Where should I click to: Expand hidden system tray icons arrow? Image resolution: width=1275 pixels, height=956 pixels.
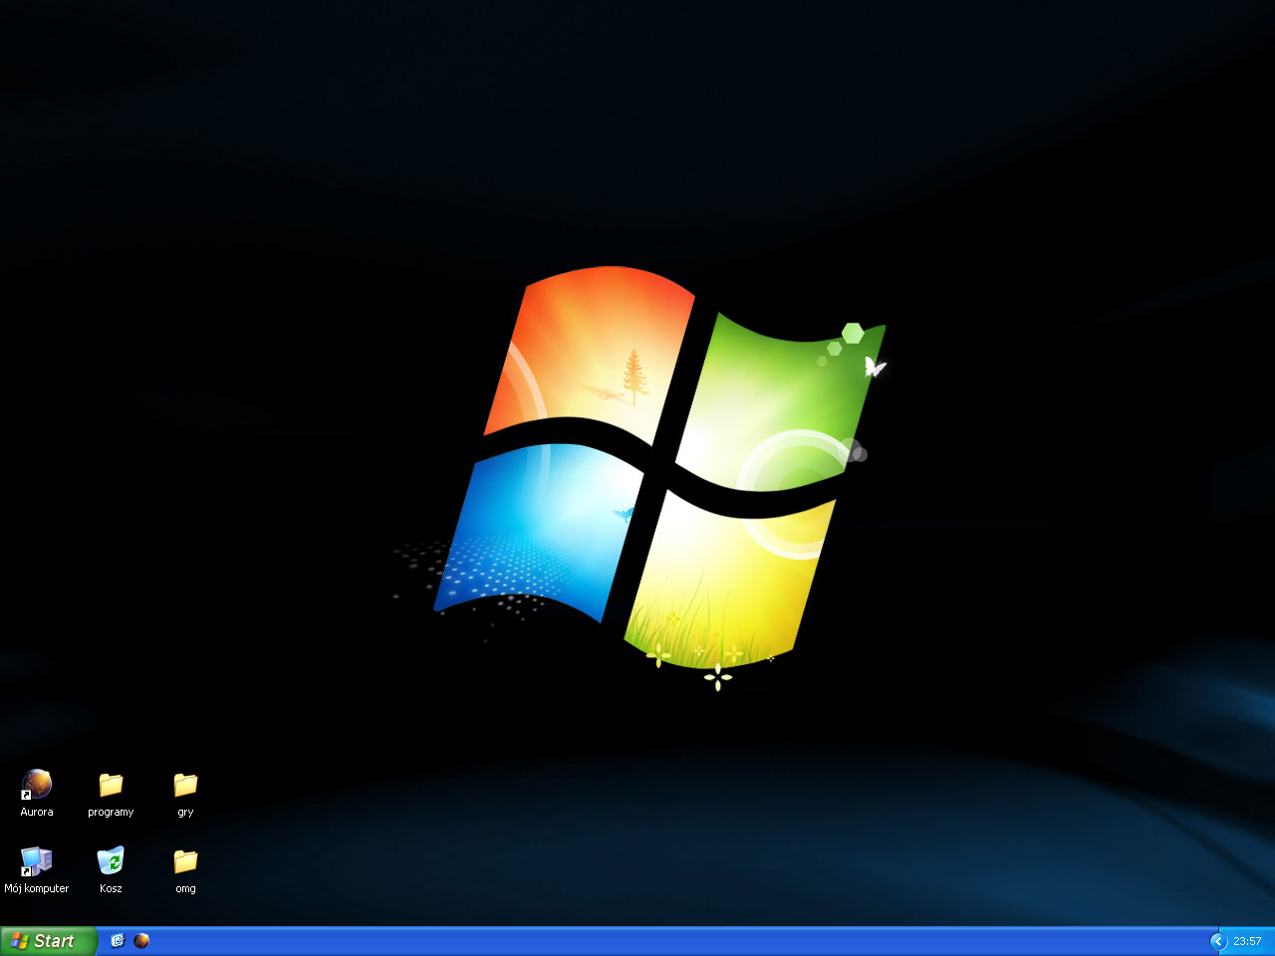pyautogui.click(x=1217, y=941)
